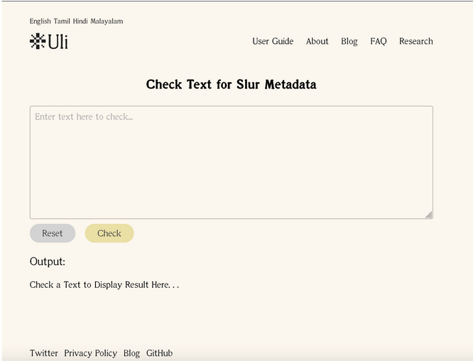Open Blog link in footer
Image resolution: width=473 pixels, height=363 pixels.
coord(131,353)
